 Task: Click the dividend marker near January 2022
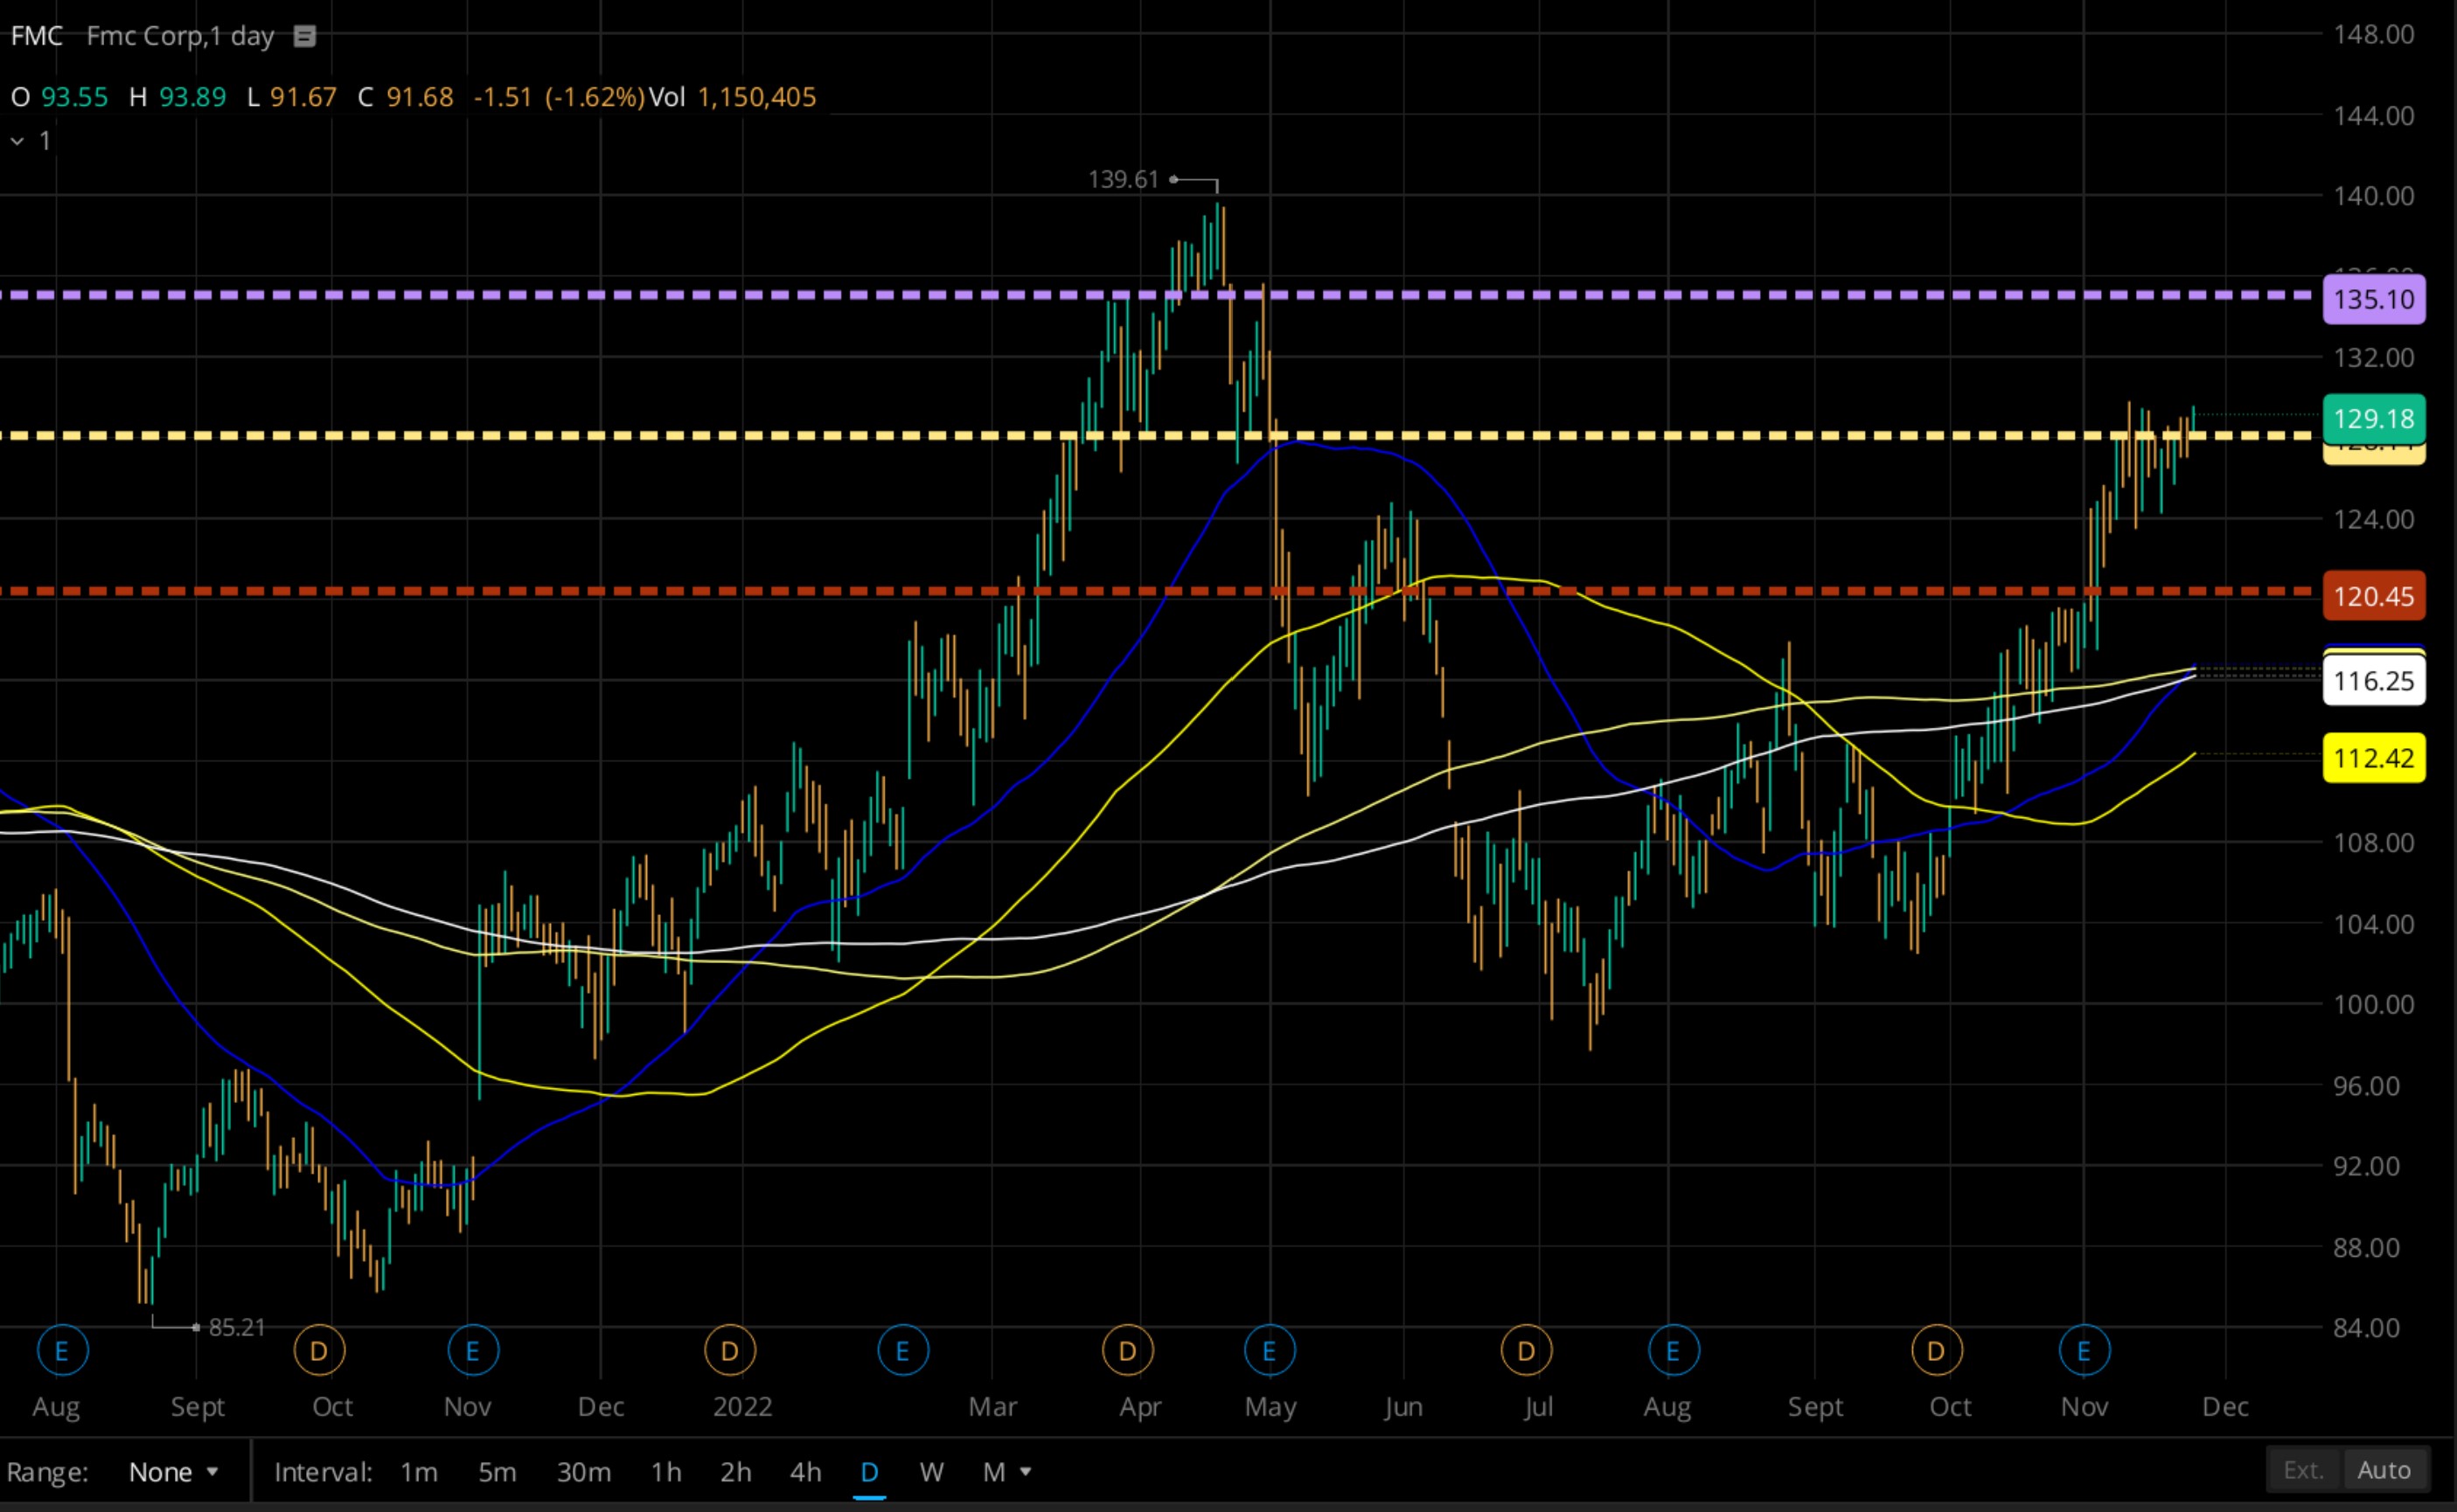(729, 1351)
